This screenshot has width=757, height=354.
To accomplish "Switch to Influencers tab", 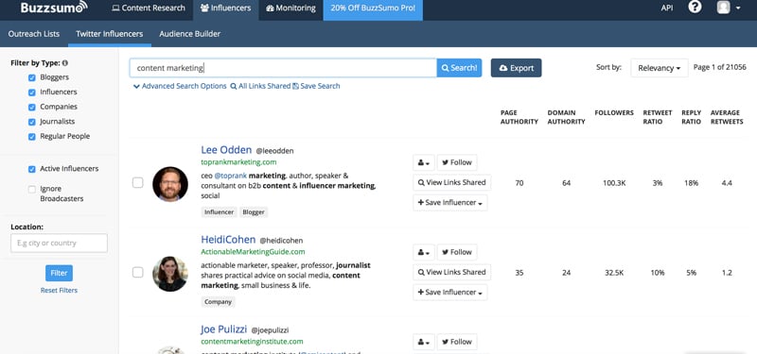I will [225, 8].
